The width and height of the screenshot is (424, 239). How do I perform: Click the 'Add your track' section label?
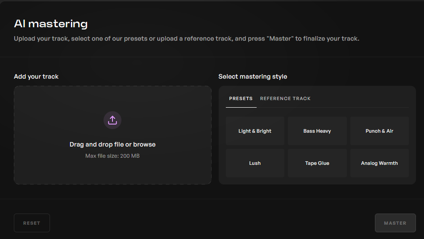36,76
